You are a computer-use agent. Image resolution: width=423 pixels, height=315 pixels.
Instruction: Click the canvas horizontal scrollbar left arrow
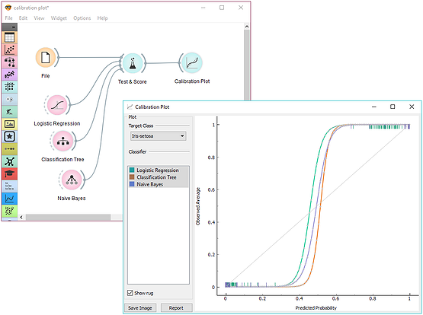tap(21, 217)
